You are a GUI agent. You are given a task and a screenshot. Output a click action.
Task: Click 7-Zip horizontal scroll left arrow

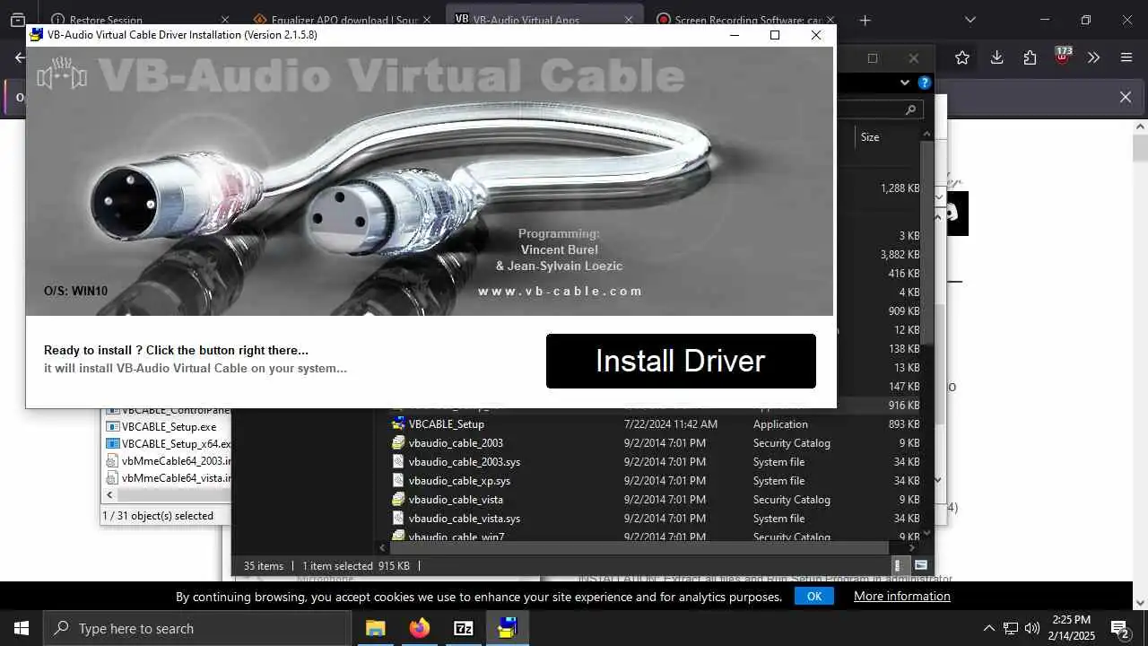click(x=110, y=495)
